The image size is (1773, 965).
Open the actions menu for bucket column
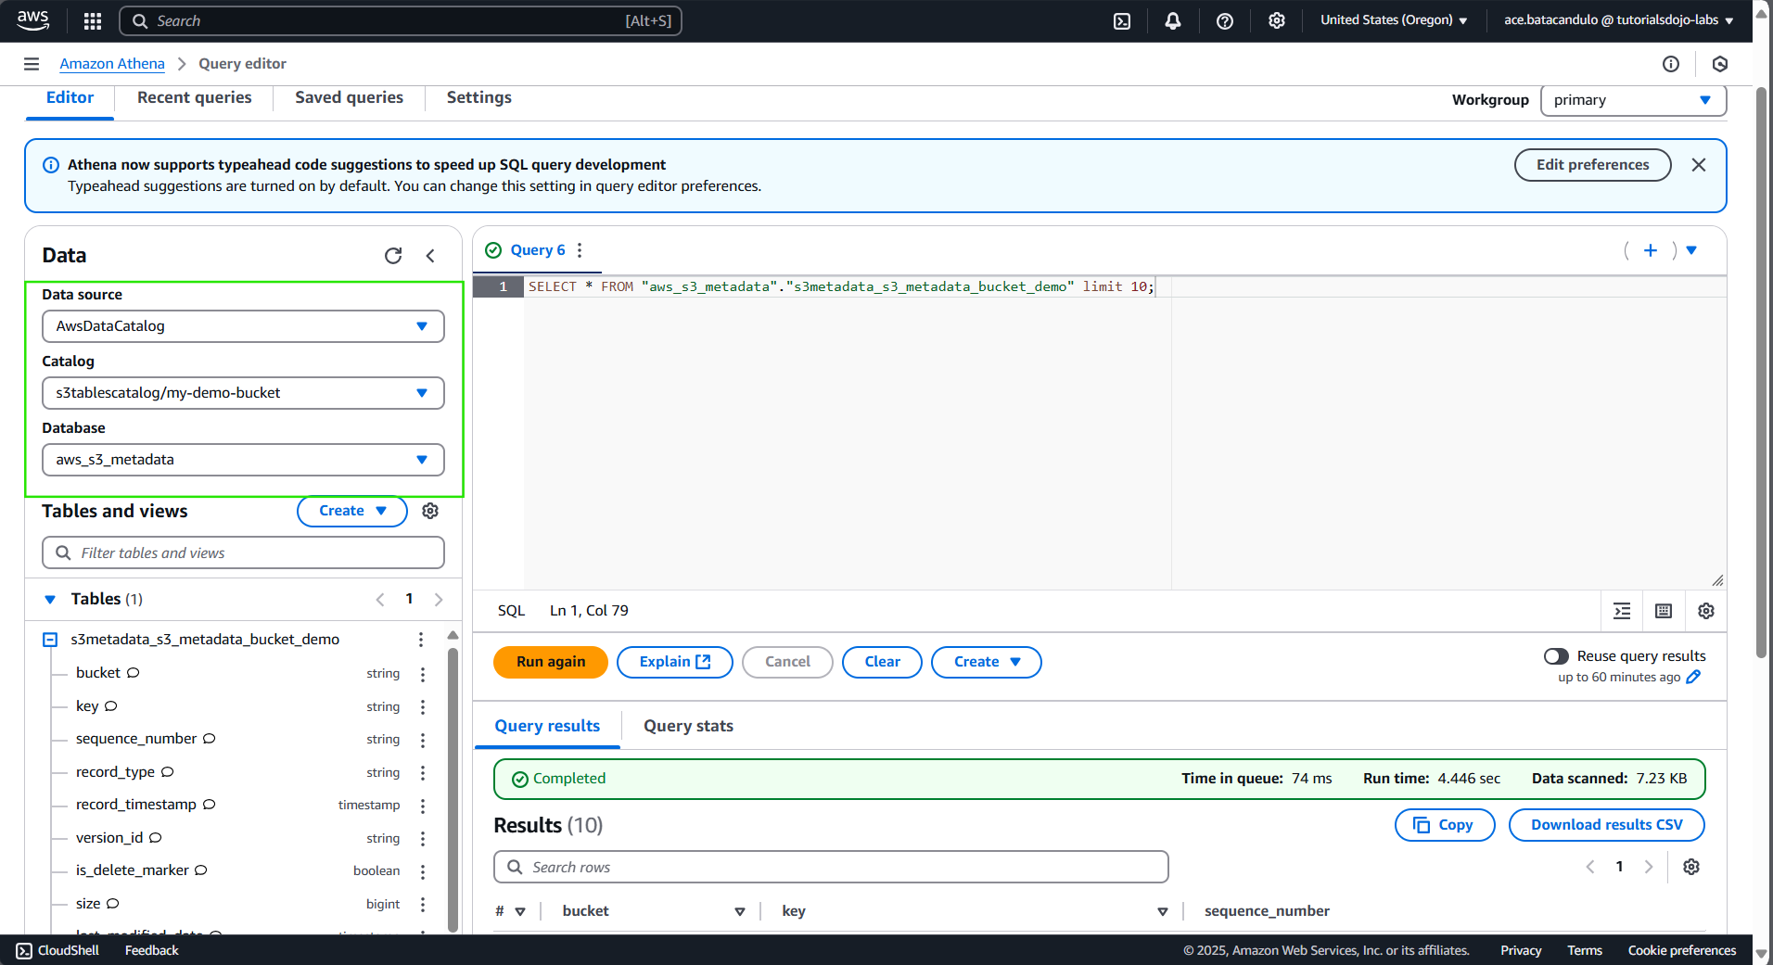[423, 674]
